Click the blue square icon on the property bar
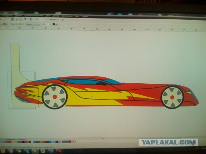Viewport: 206px width, 154px height. [x=4, y=24]
